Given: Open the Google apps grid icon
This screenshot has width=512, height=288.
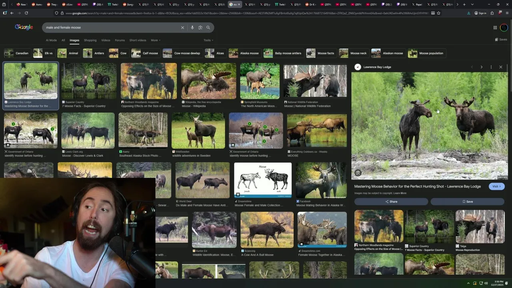Looking at the screenshot, I should (x=495, y=28).
